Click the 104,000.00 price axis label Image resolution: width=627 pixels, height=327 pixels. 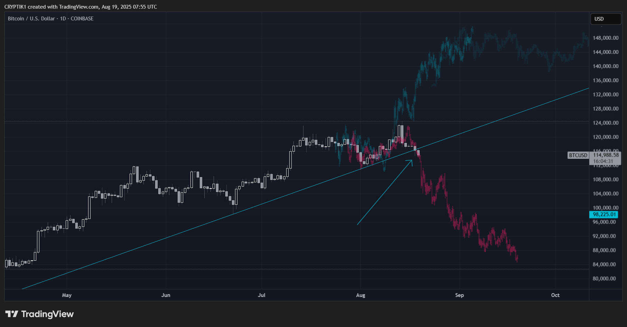pos(606,194)
